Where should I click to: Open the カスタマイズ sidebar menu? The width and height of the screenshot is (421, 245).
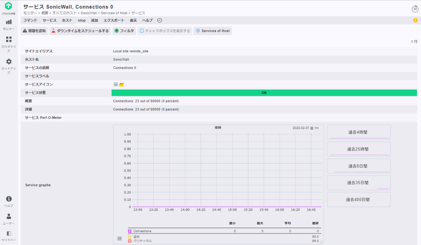coord(9,44)
